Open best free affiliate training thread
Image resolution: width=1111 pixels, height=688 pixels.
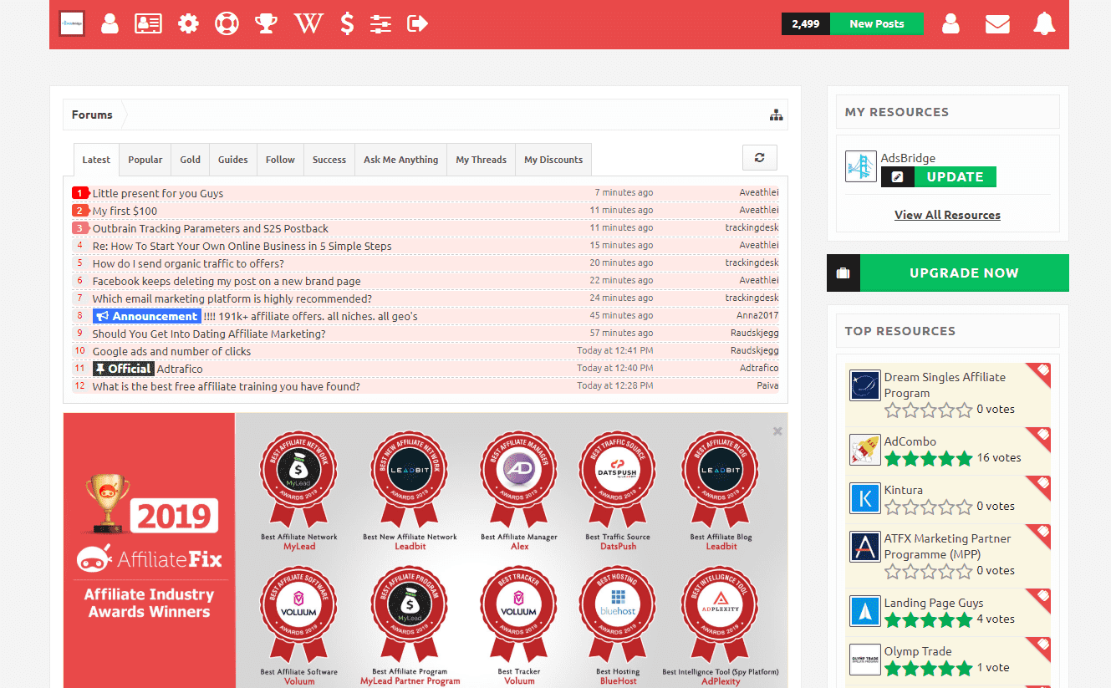pos(227,386)
